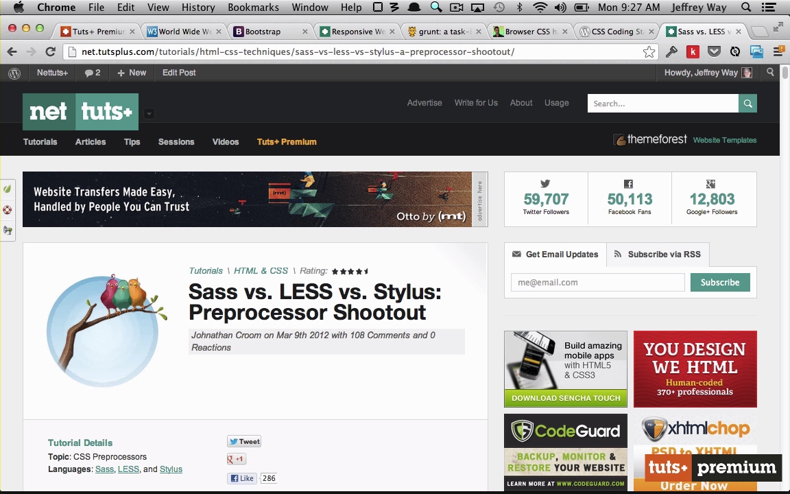Open the comments bubble showing 2
The image size is (790, 494).
(92, 73)
